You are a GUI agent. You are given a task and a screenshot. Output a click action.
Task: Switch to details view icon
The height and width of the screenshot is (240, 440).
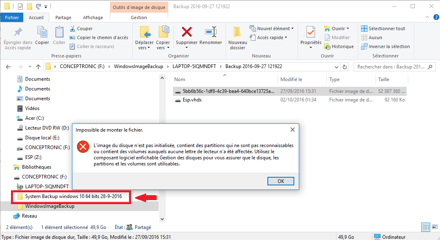tap(426, 227)
